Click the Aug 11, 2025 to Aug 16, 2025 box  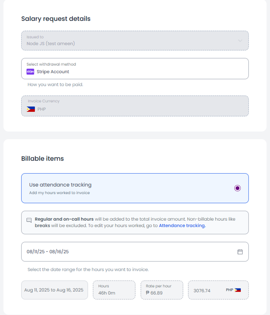click(55, 290)
